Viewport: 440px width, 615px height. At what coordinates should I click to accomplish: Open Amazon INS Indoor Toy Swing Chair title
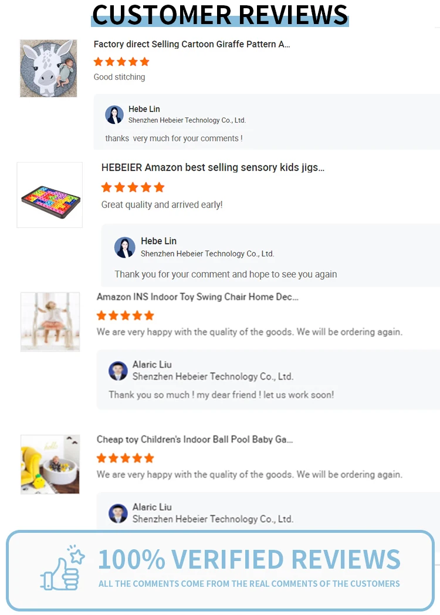point(197,297)
